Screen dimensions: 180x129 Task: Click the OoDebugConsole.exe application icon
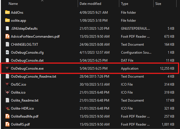[7, 68]
